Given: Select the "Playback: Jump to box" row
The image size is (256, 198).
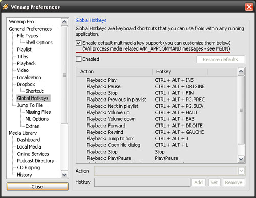Looking at the screenshot, I should 157,139.
